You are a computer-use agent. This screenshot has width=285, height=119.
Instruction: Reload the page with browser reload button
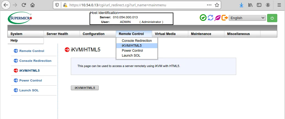point(24,5)
